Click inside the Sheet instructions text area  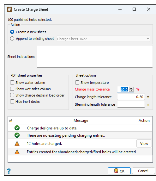coord(95,56)
